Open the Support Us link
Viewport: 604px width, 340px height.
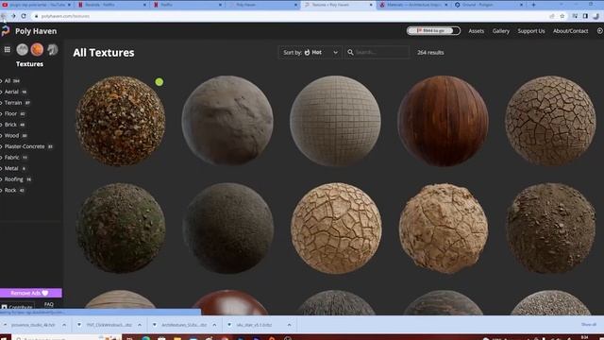531,31
